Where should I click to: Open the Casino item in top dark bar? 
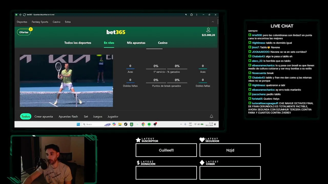coord(56,22)
